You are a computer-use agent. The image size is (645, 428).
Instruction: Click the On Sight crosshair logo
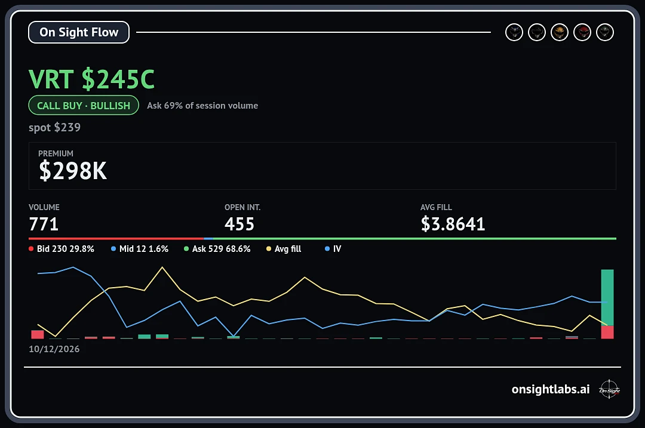609,389
